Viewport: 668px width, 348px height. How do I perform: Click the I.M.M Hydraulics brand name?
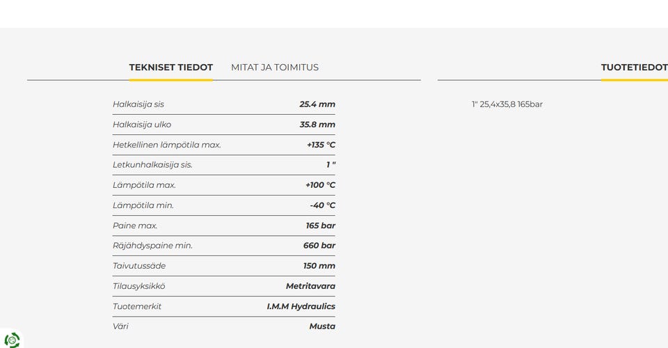click(301, 306)
